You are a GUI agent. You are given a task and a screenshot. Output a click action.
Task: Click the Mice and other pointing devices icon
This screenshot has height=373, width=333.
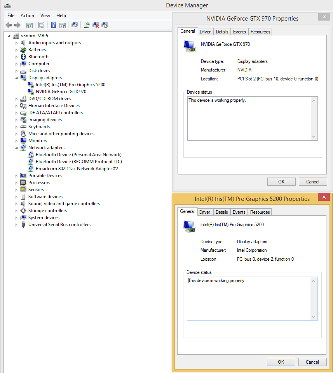point(23,134)
